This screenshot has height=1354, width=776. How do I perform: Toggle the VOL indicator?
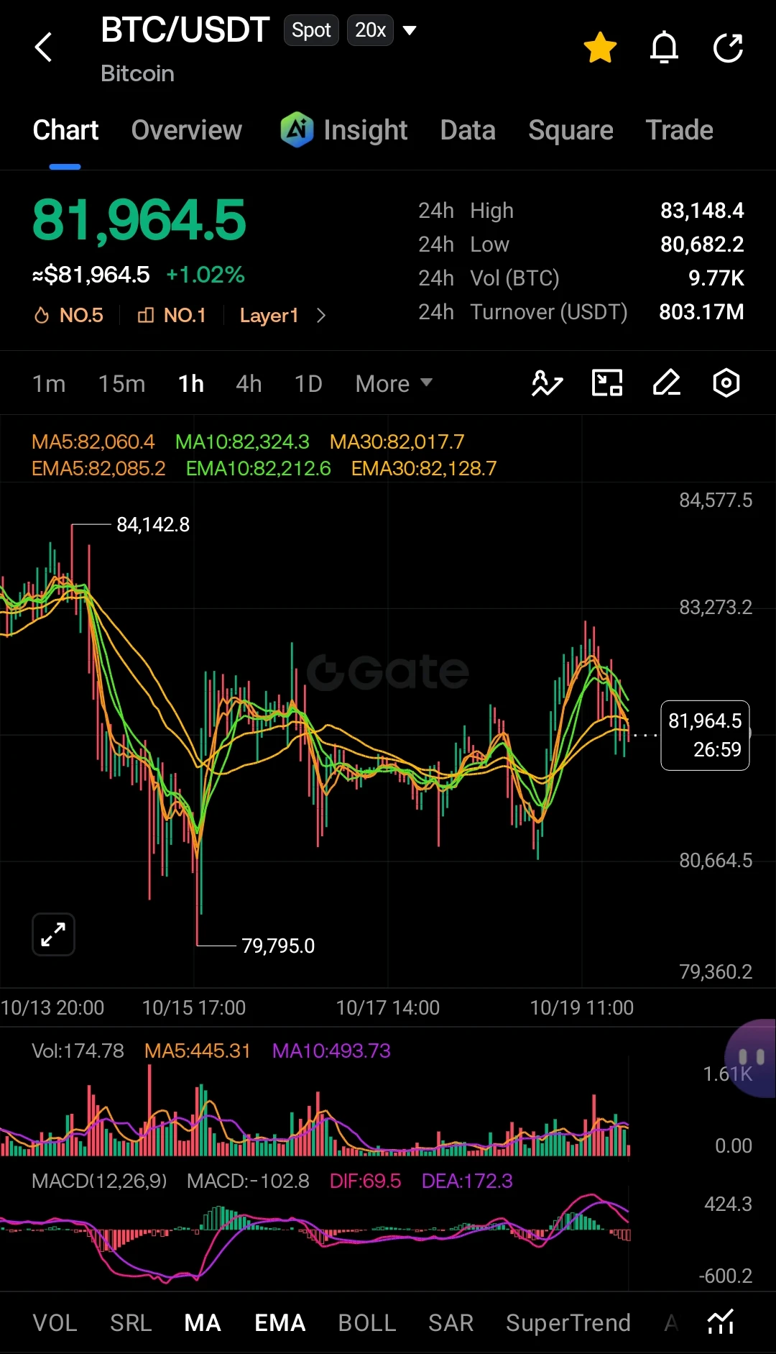pos(55,1322)
